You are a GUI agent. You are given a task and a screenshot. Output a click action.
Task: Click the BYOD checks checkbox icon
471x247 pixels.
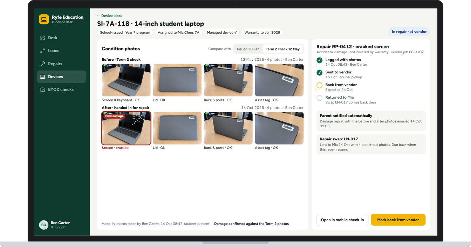42,89
